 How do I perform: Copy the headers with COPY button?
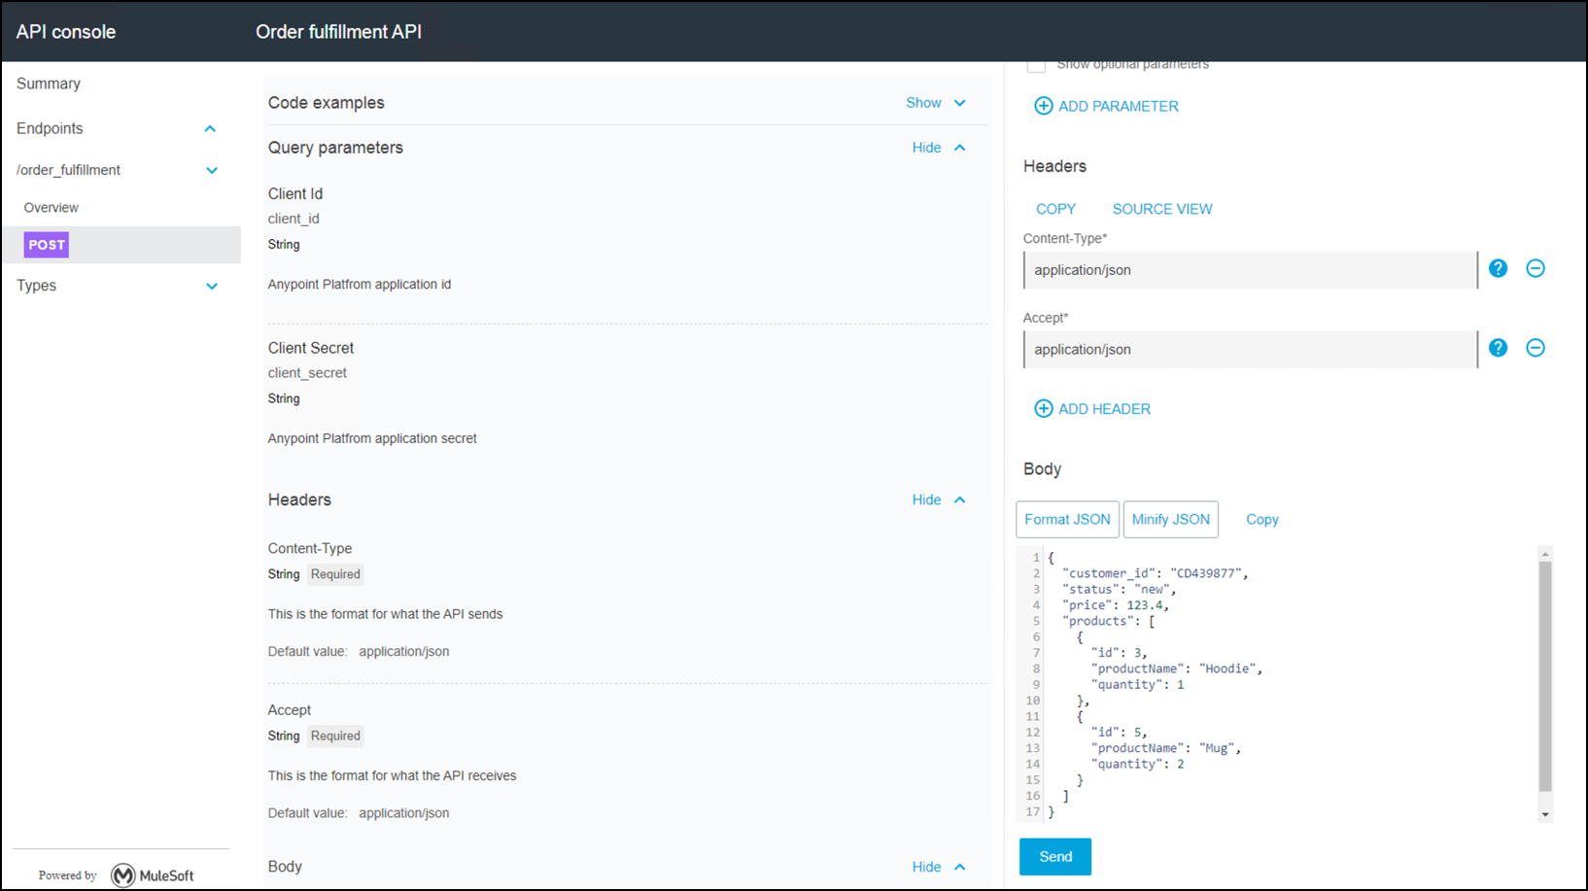[x=1055, y=209]
